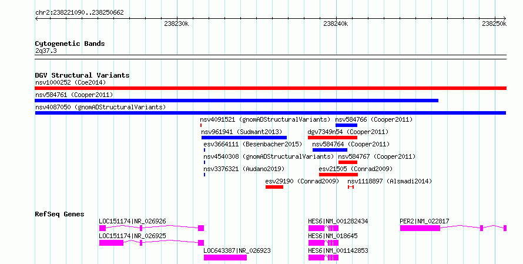The height and width of the screenshot is (264, 523).
Task: Click the chr2:238221090..238250662 region label
Action: [x=80, y=13]
